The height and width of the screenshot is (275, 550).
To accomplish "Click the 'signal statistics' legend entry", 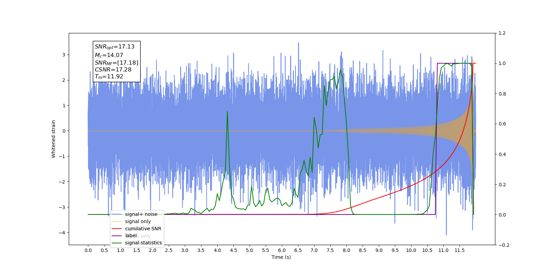I will (x=143, y=243).
